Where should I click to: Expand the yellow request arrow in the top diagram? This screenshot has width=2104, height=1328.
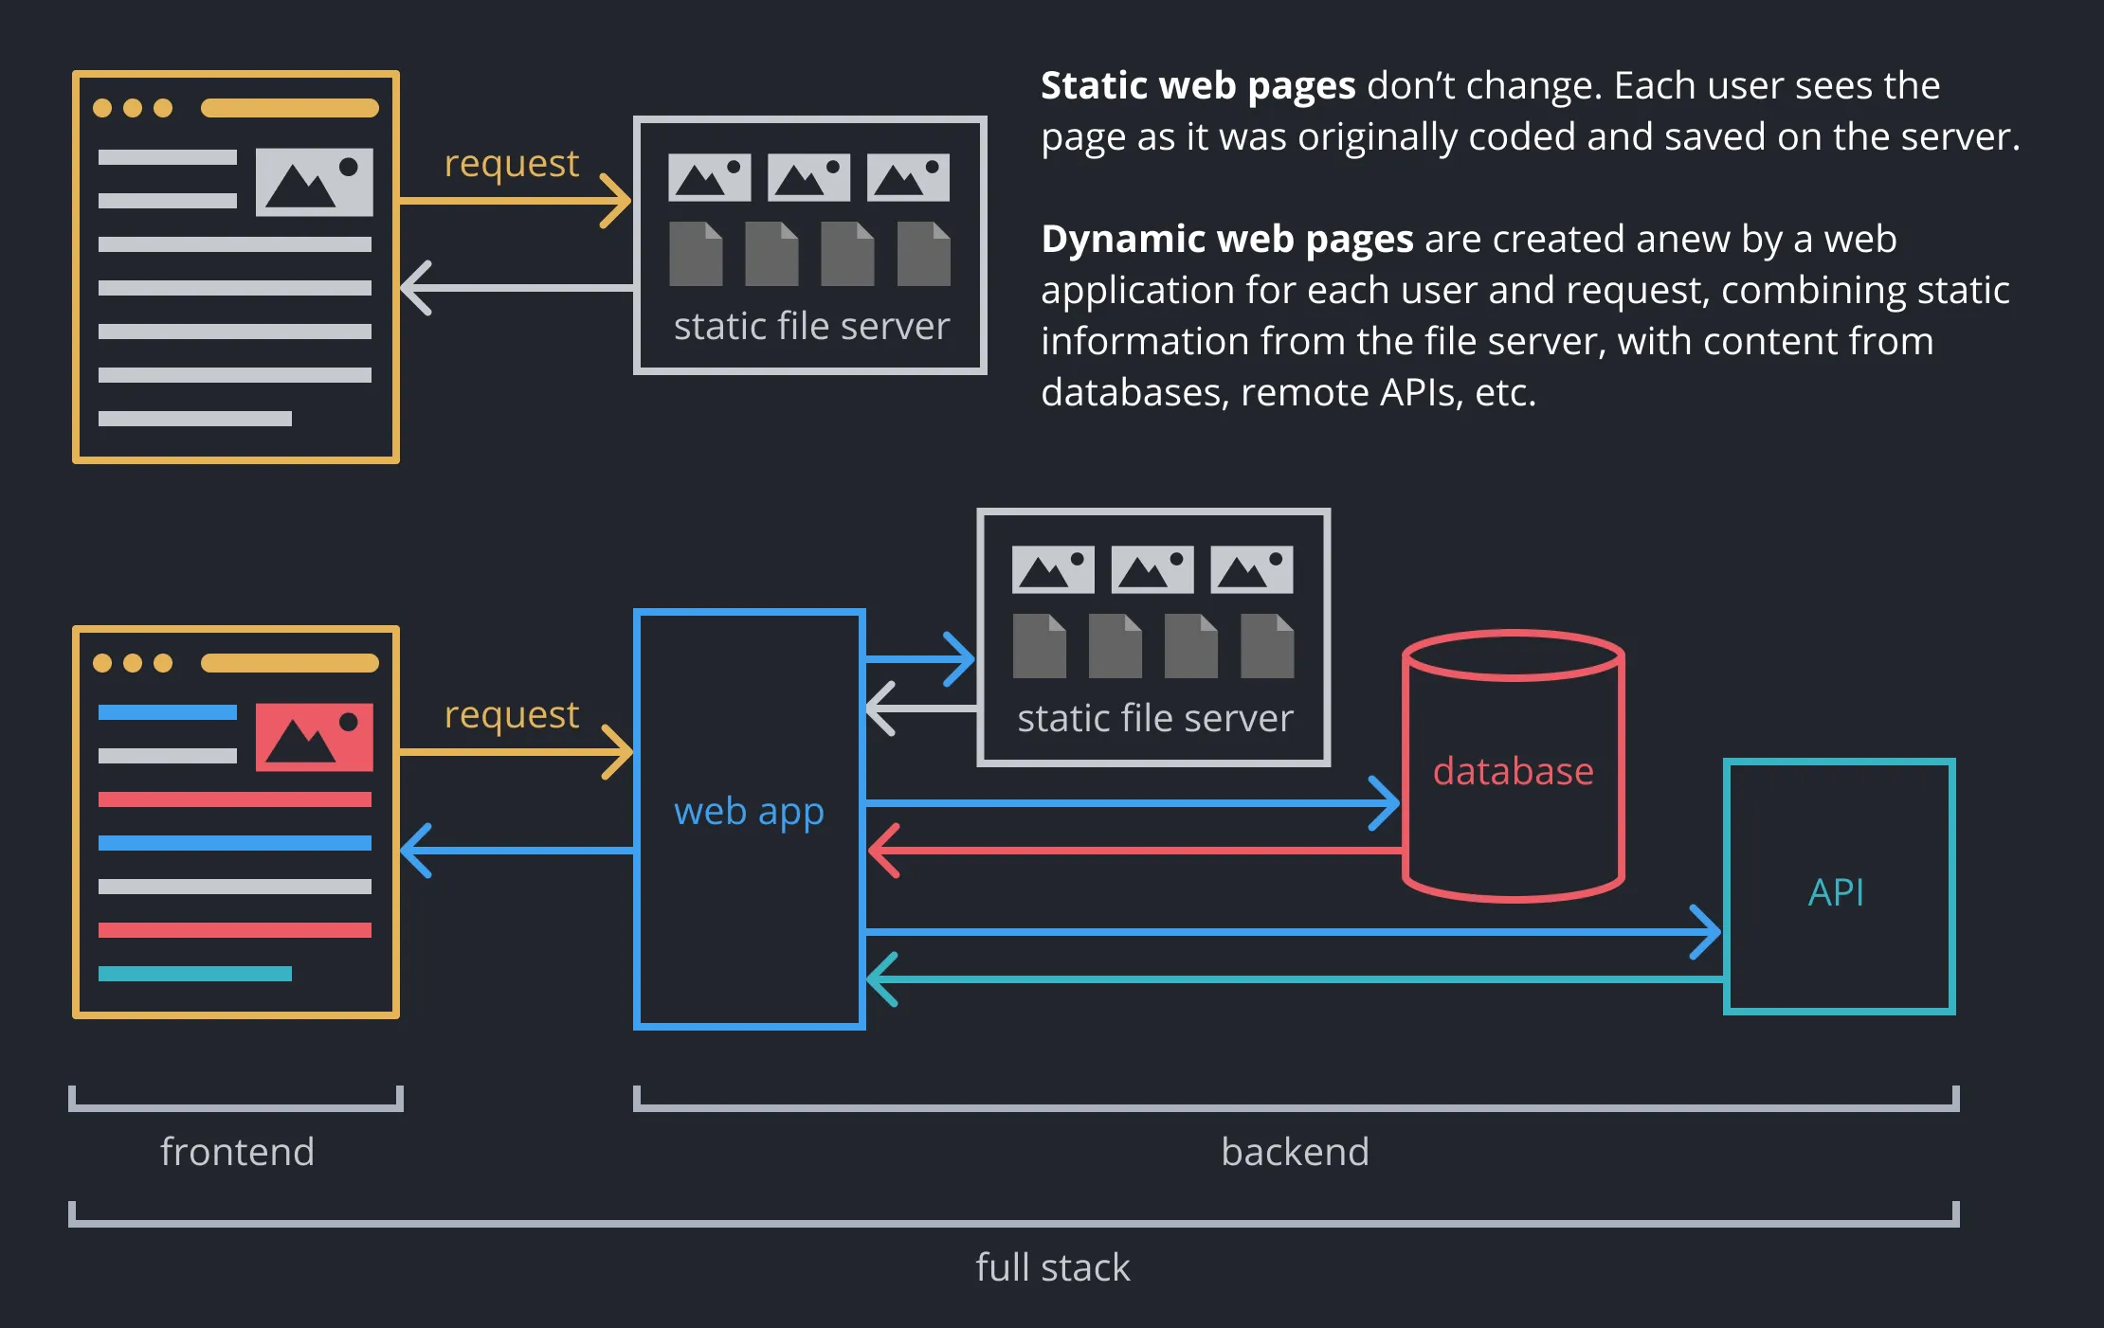[x=512, y=199]
